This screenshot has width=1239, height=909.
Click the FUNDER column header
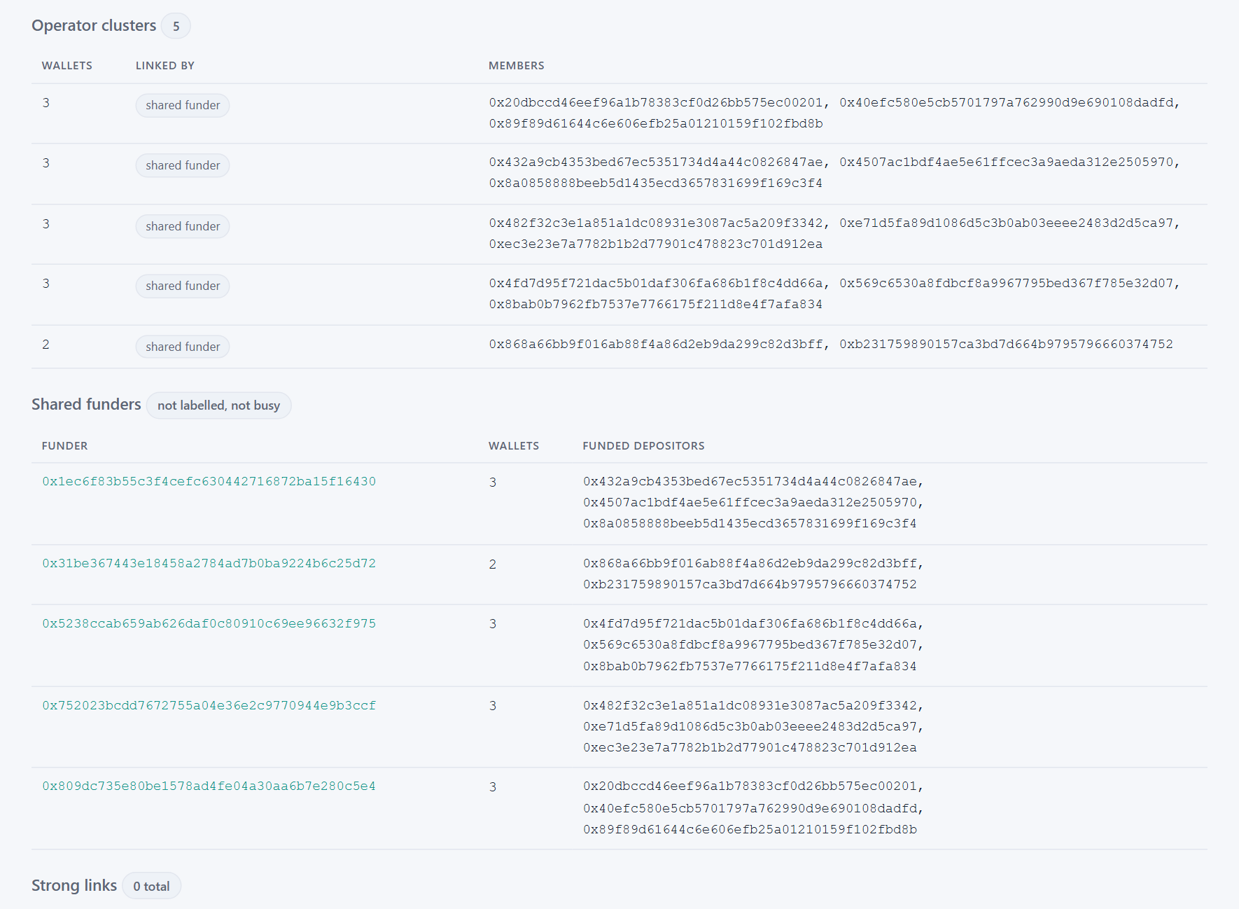pyautogui.click(x=65, y=446)
